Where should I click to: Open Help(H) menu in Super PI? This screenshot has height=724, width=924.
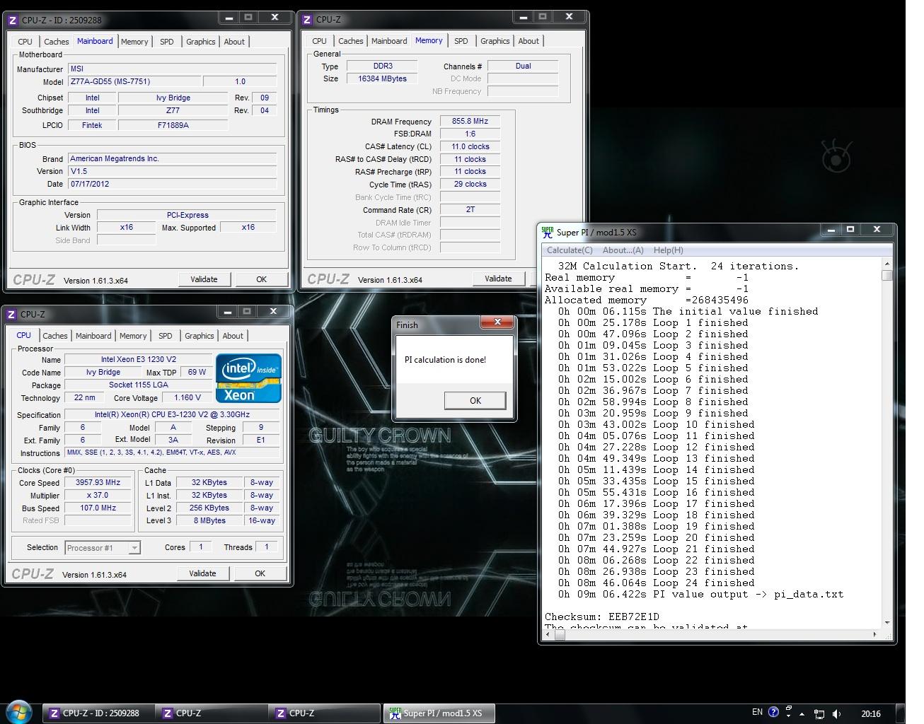668,250
